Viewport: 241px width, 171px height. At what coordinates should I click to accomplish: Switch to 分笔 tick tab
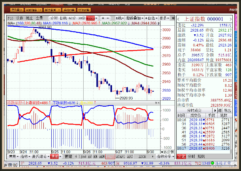pos(181,156)
